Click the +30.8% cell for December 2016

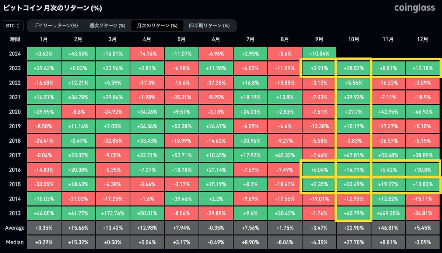coord(422,170)
